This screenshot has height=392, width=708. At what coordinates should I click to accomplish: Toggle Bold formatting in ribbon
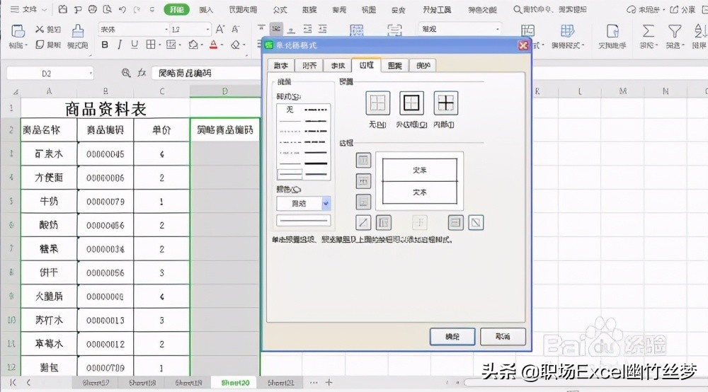[105, 45]
